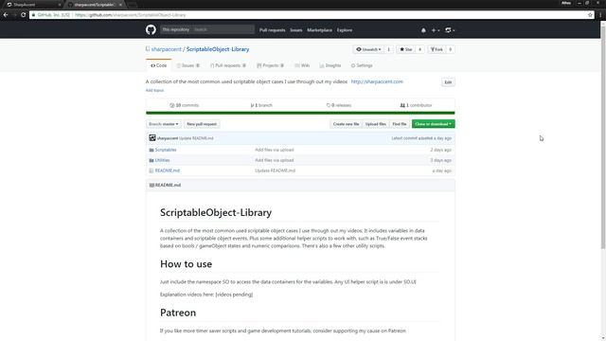View the 1 contributor link

tap(417, 105)
